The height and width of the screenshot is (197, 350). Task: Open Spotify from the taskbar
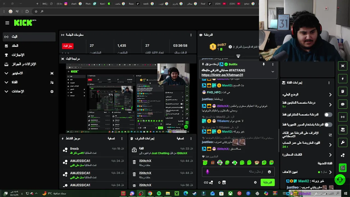coord(159,193)
